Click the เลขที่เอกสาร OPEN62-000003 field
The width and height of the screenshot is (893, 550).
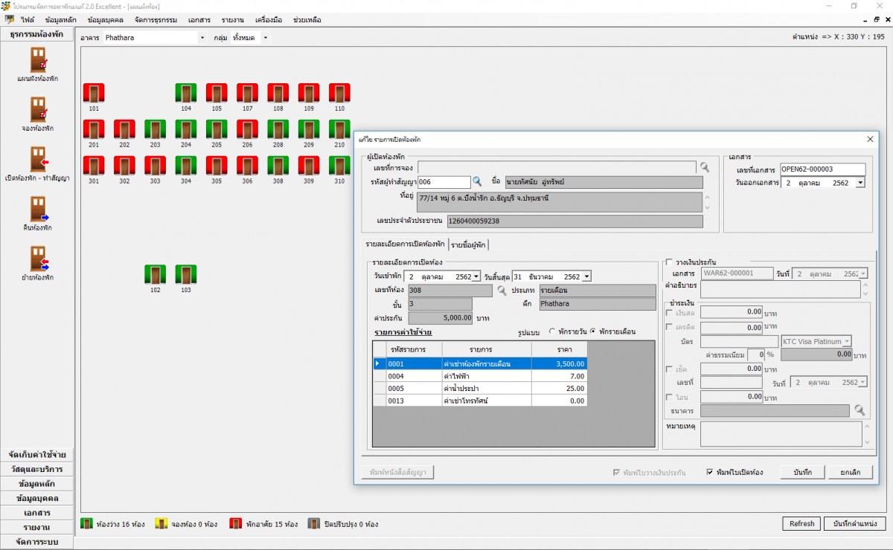(822, 169)
